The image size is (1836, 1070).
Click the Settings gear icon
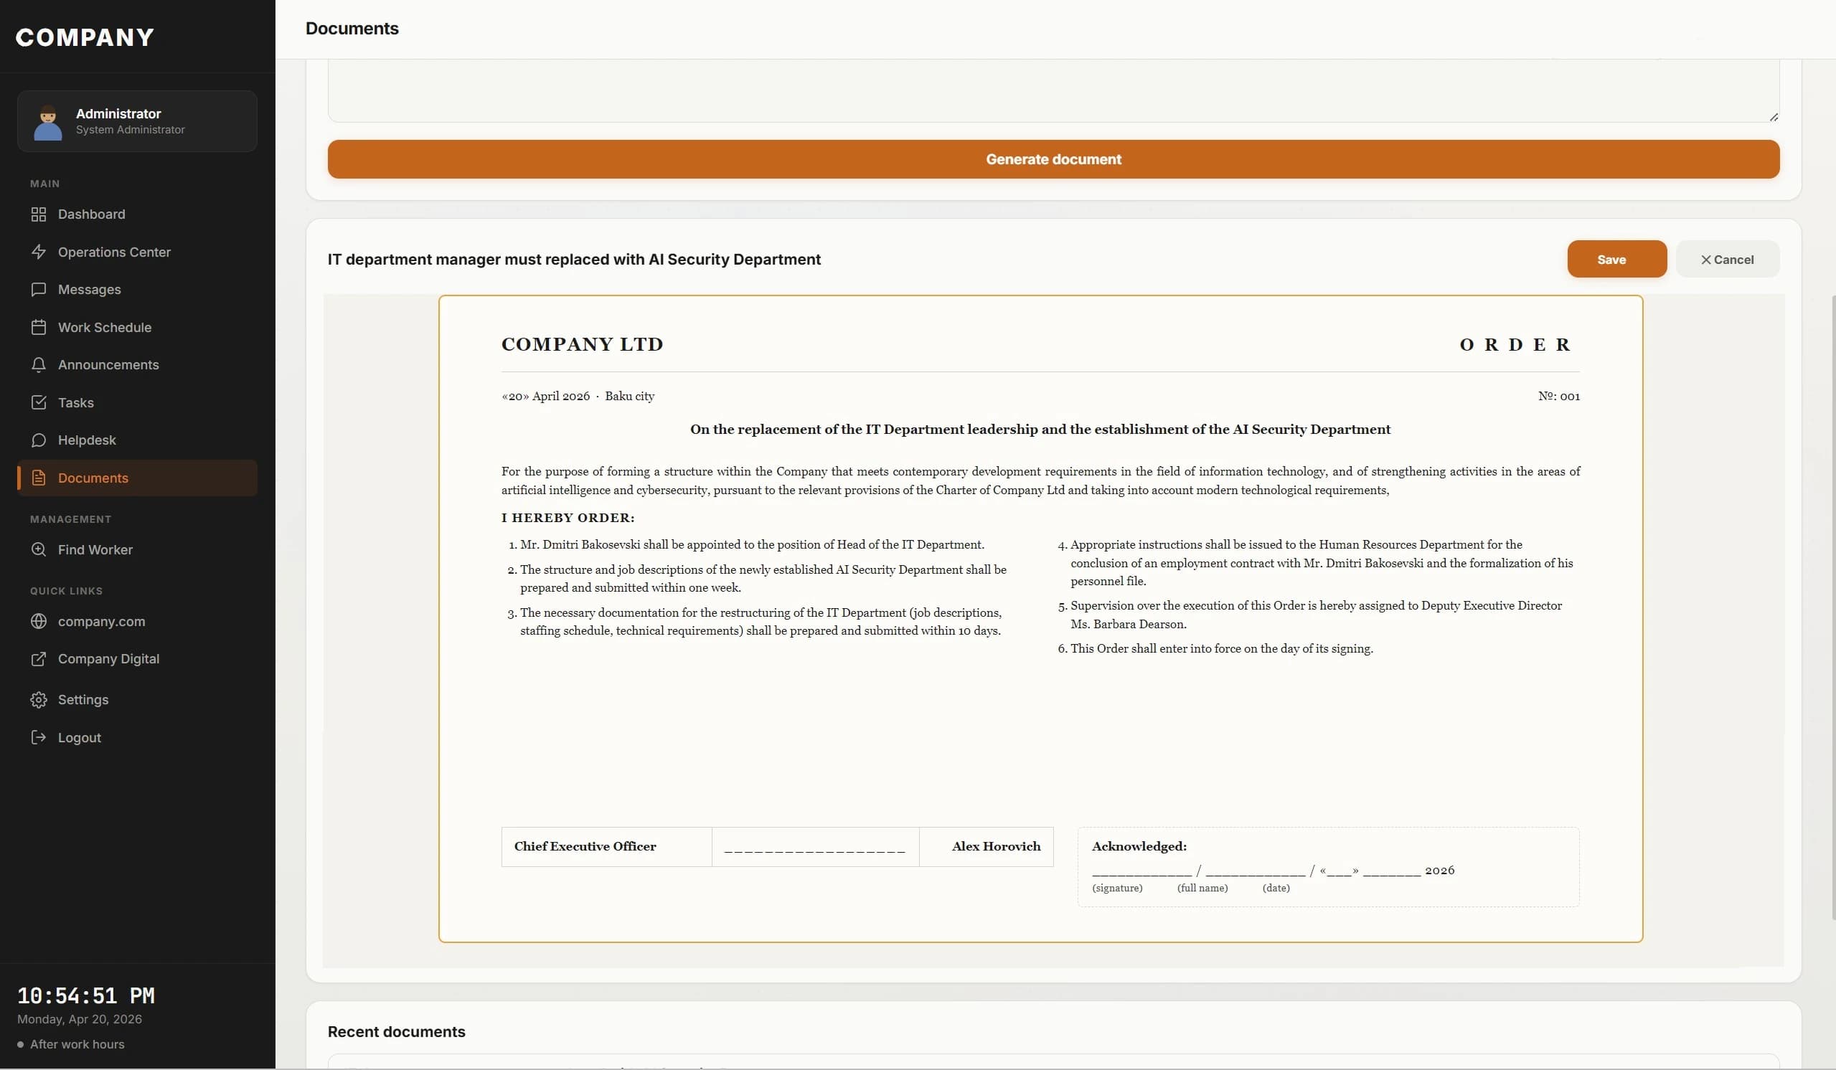point(39,700)
